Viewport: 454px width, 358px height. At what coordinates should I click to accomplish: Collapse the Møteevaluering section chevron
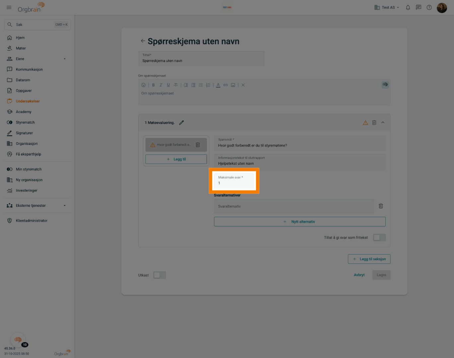click(x=383, y=123)
